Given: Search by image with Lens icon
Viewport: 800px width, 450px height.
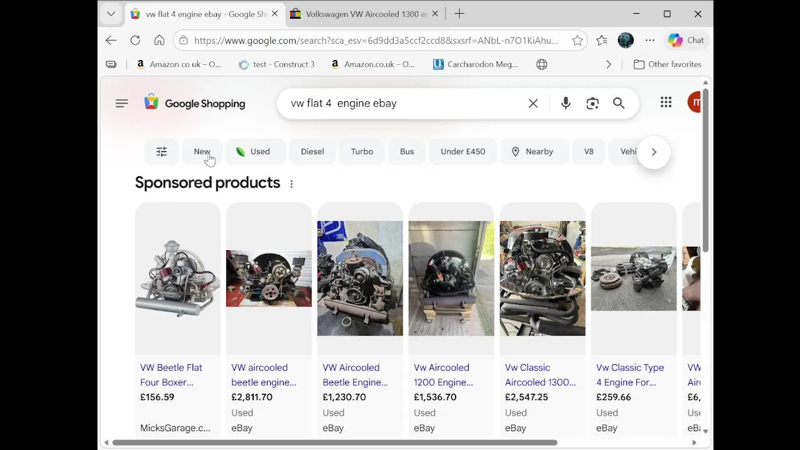Looking at the screenshot, I should coord(592,103).
